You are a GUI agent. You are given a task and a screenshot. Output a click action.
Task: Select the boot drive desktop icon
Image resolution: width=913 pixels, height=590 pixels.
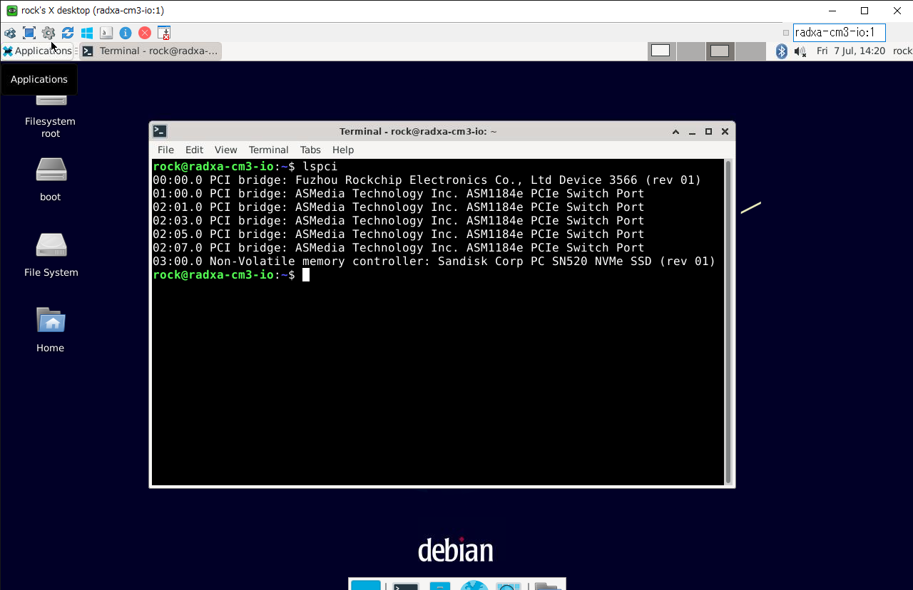pos(51,179)
